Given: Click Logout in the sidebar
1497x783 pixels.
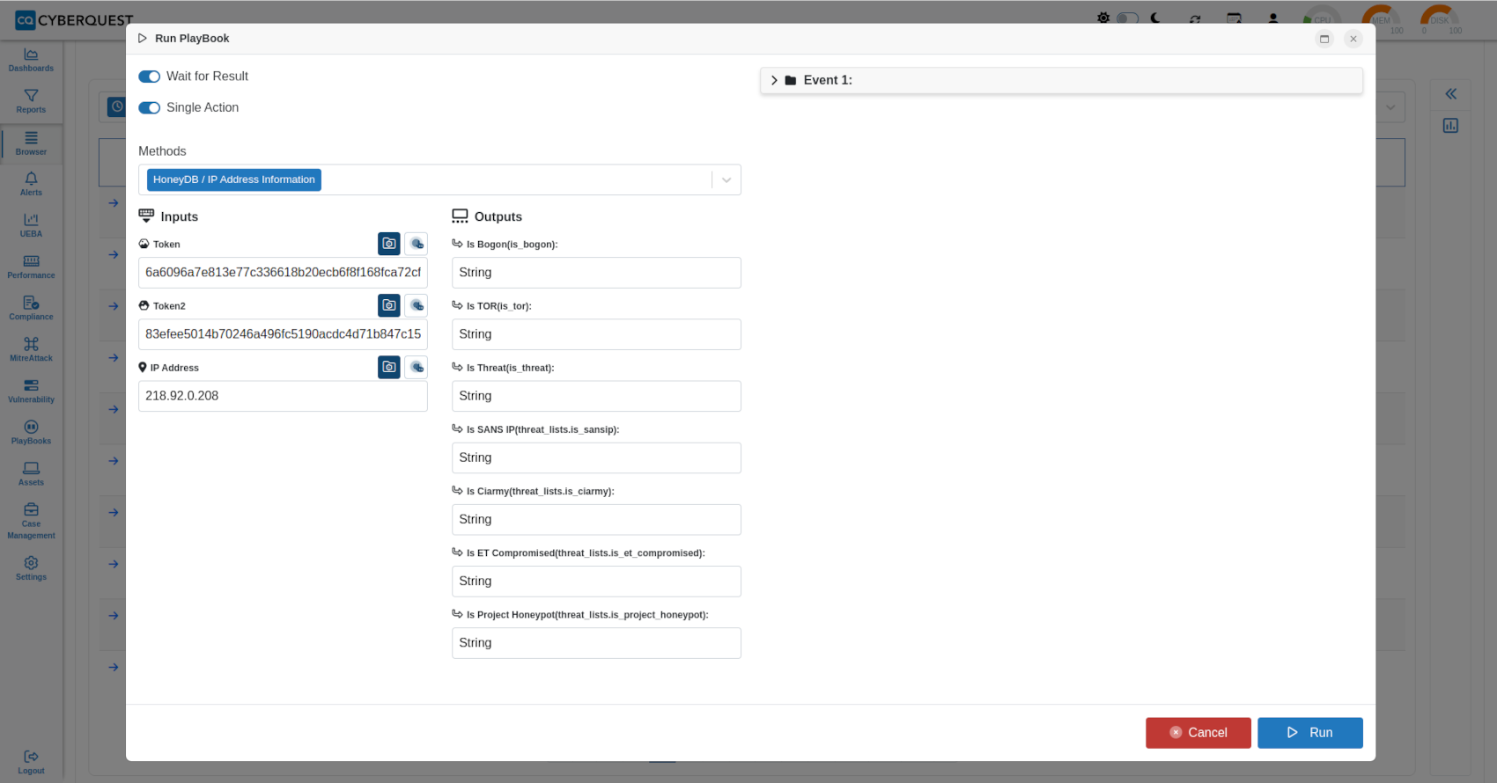Looking at the screenshot, I should [x=31, y=762].
